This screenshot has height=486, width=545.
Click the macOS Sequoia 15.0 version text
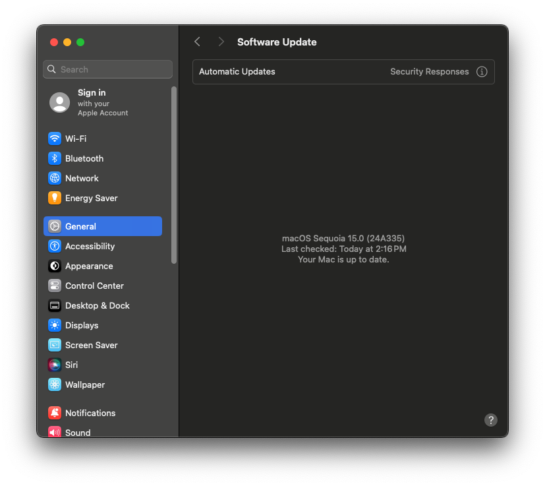(x=343, y=238)
